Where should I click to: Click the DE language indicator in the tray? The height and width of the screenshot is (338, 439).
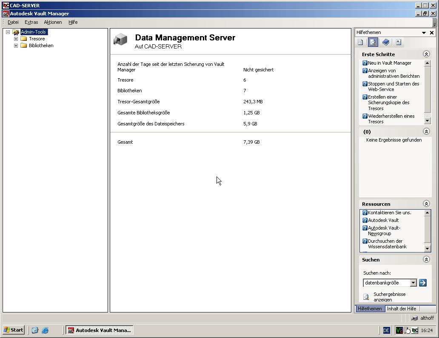point(386,330)
